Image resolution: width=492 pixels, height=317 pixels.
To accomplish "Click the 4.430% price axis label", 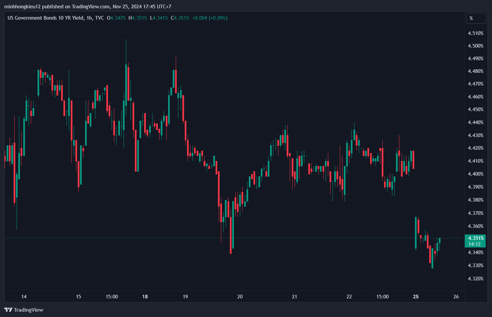I will (476, 135).
